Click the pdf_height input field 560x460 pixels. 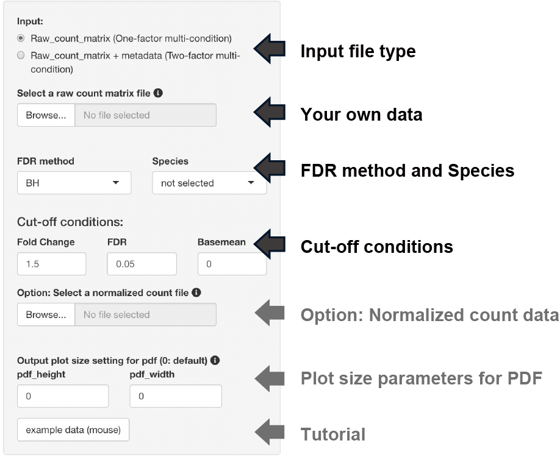point(63,396)
